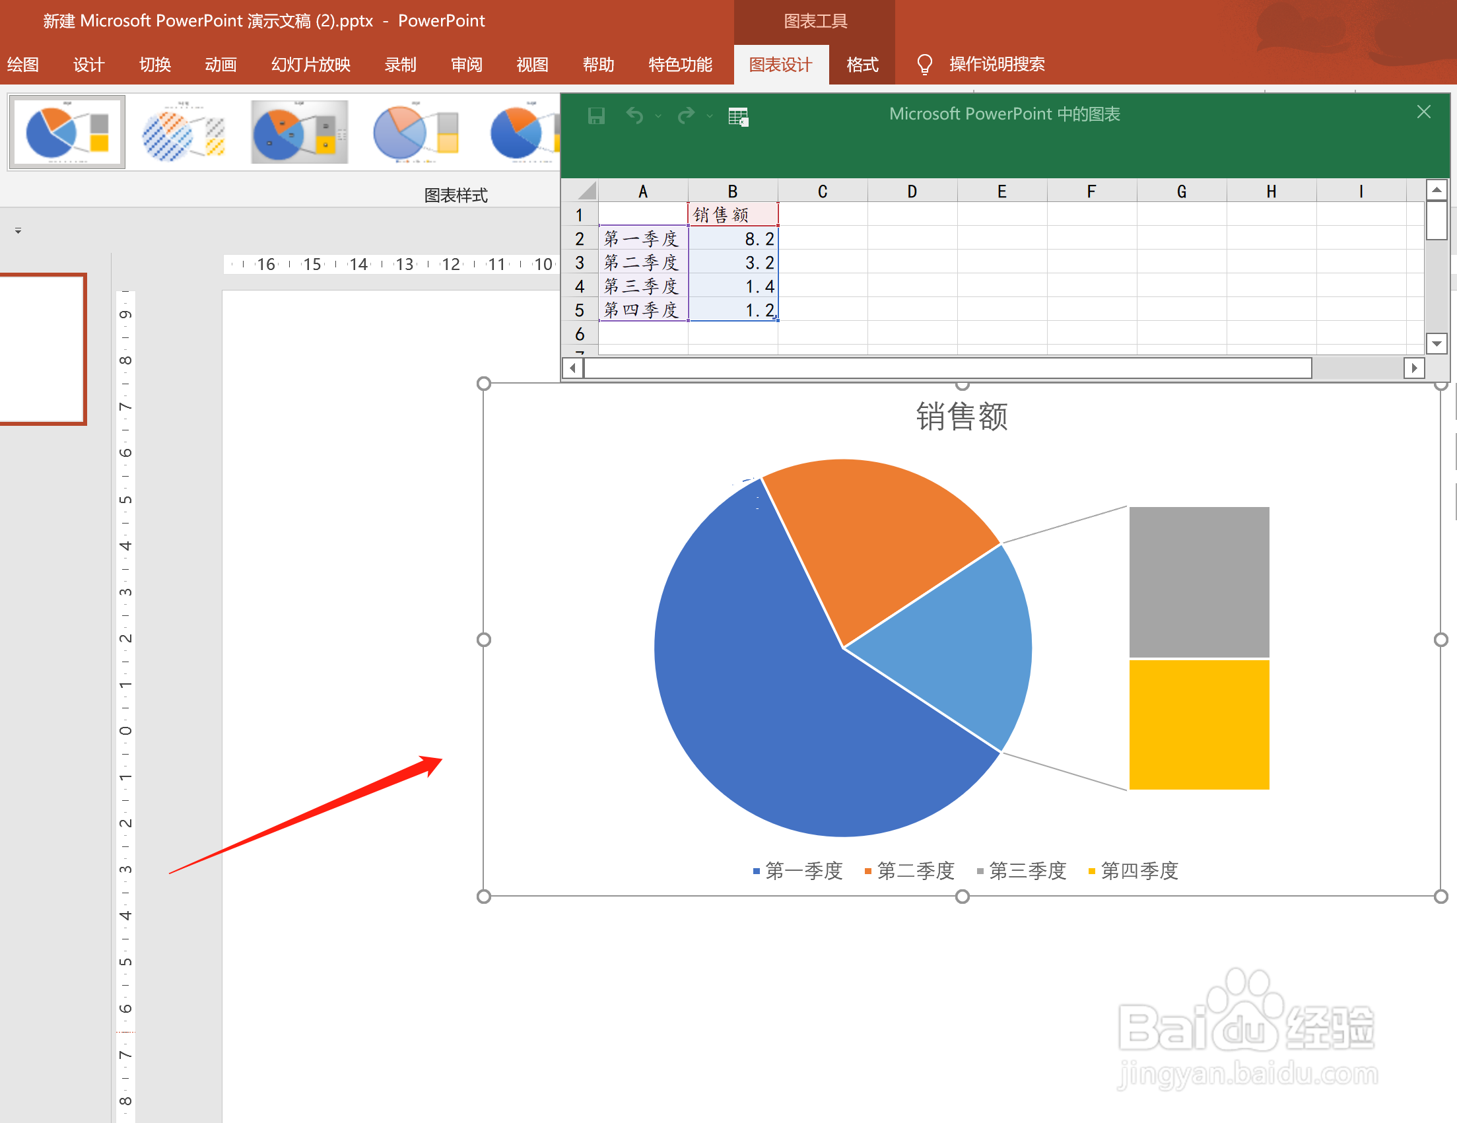Click spreadsheet vertical scroll up arrow
The width and height of the screenshot is (1457, 1123).
[x=1437, y=190]
